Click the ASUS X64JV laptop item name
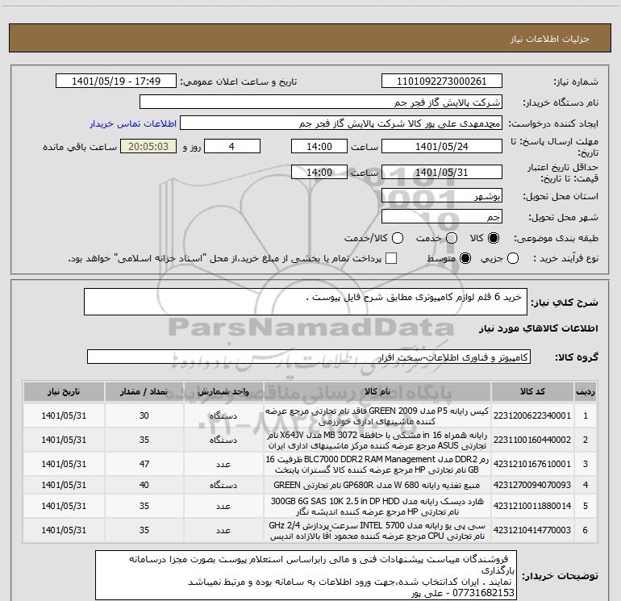The width and height of the screenshot is (621, 601). pyautogui.click(x=377, y=440)
